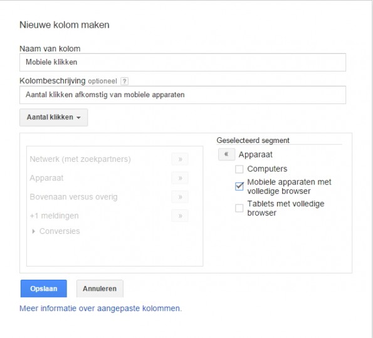Save the column with Opslaan

[x=44, y=288]
